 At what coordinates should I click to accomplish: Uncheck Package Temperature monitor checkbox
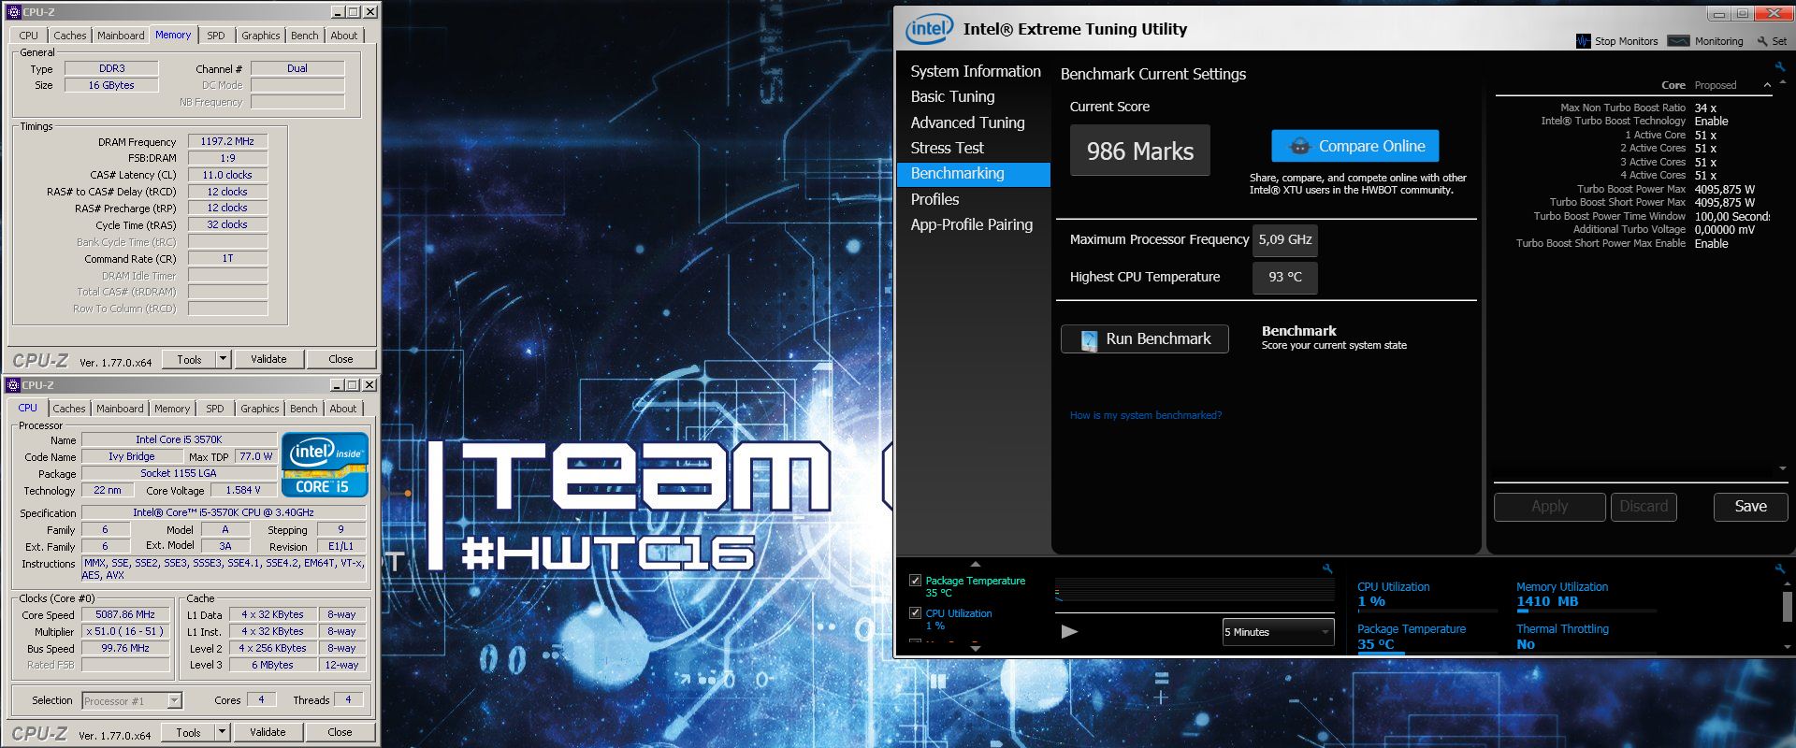tap(915, 581)
